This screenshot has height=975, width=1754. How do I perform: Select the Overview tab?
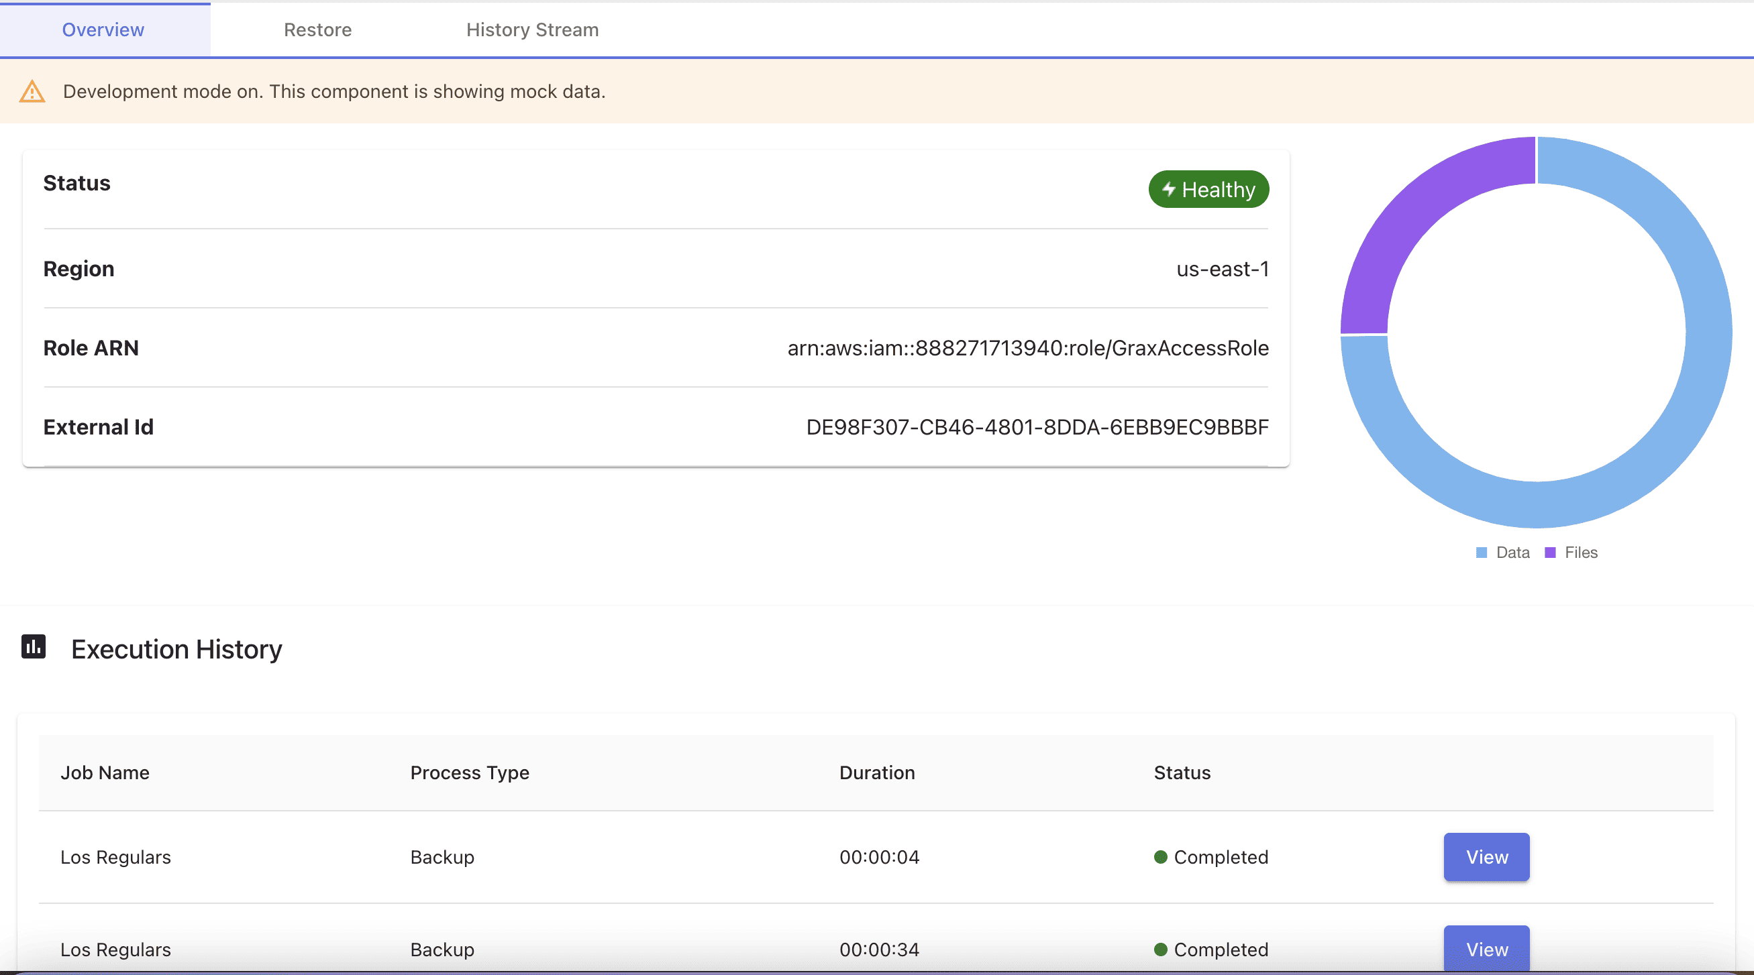point(103,30)
